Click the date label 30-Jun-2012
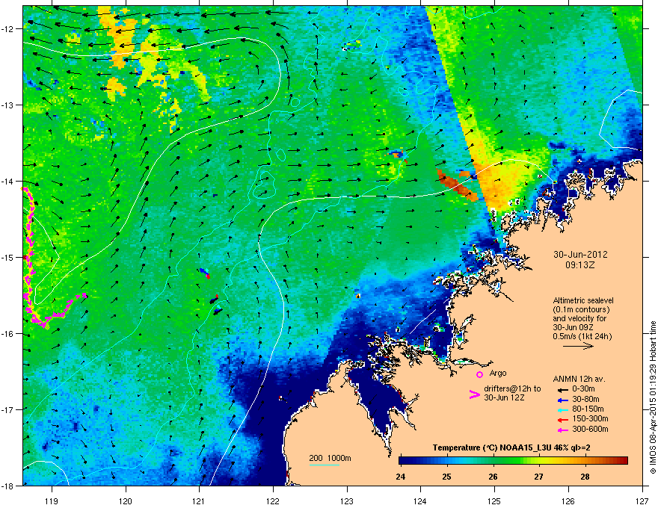Viewport: 658px width, 508px height. pos(580,255)
